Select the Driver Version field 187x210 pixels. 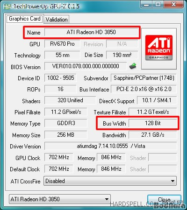(x=111, y=146)
